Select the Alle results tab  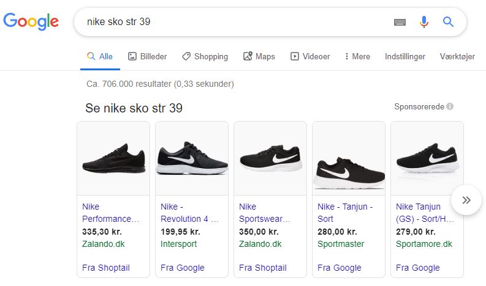(100, 56)
